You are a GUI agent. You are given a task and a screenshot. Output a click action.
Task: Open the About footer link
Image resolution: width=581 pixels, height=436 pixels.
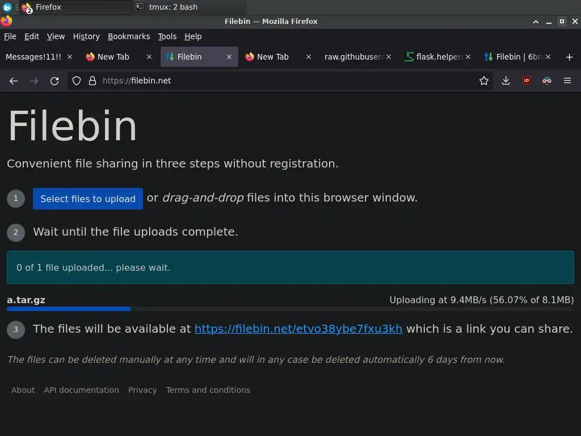23,390
